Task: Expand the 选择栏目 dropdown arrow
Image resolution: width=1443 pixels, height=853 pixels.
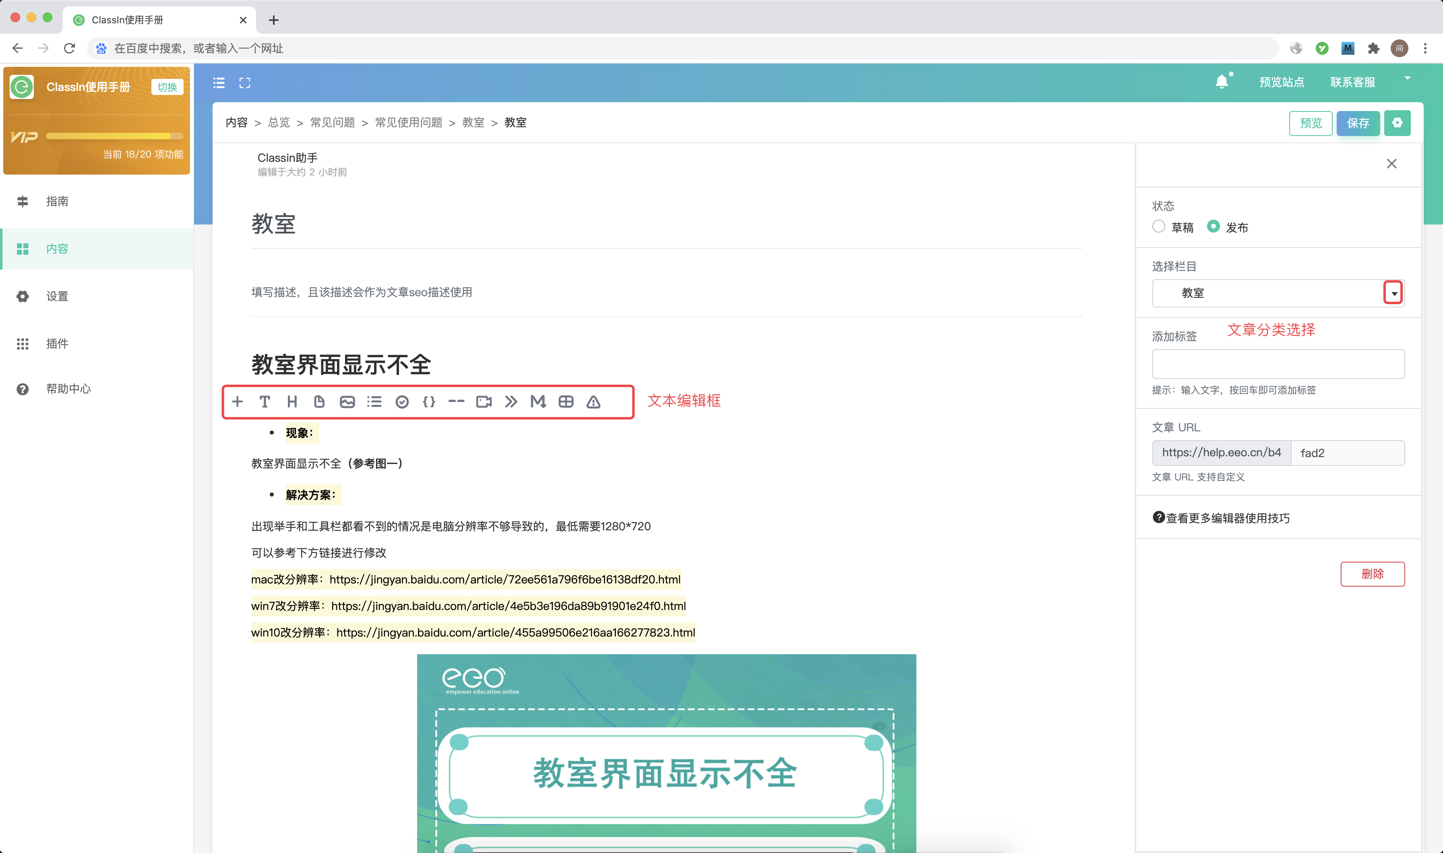Action: 1393,293
